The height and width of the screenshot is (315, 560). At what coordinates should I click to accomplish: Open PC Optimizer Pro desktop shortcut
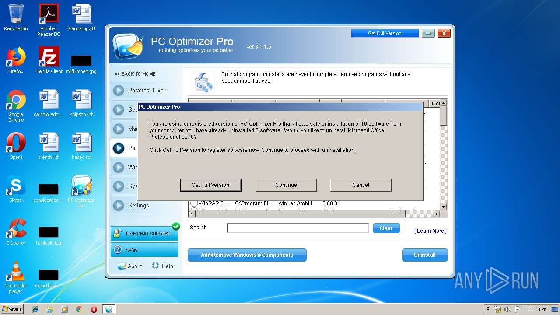point(81,192)
